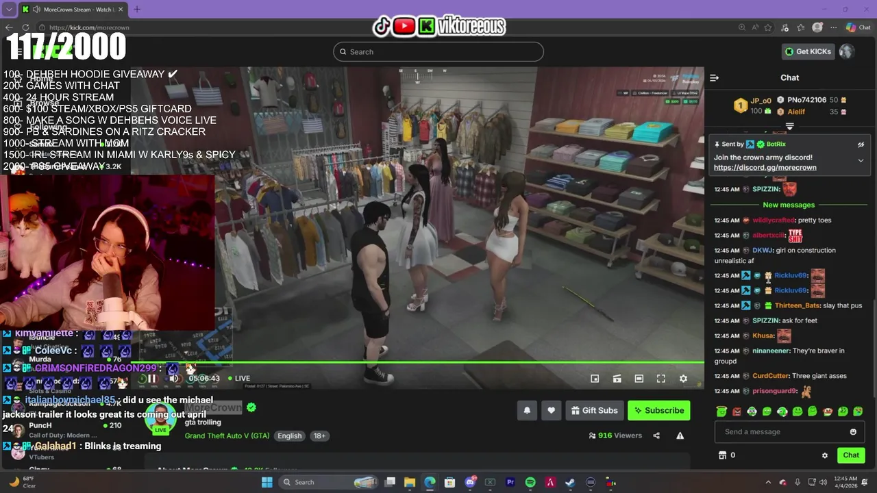Open Premiere Pro from the taskbar
877x493 pixels.
(x=510, y=482)
